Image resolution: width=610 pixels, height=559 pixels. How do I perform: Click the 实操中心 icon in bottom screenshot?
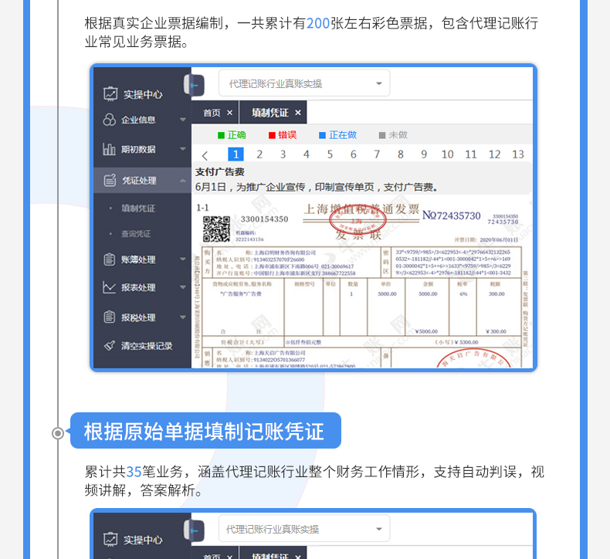point(110,540)
